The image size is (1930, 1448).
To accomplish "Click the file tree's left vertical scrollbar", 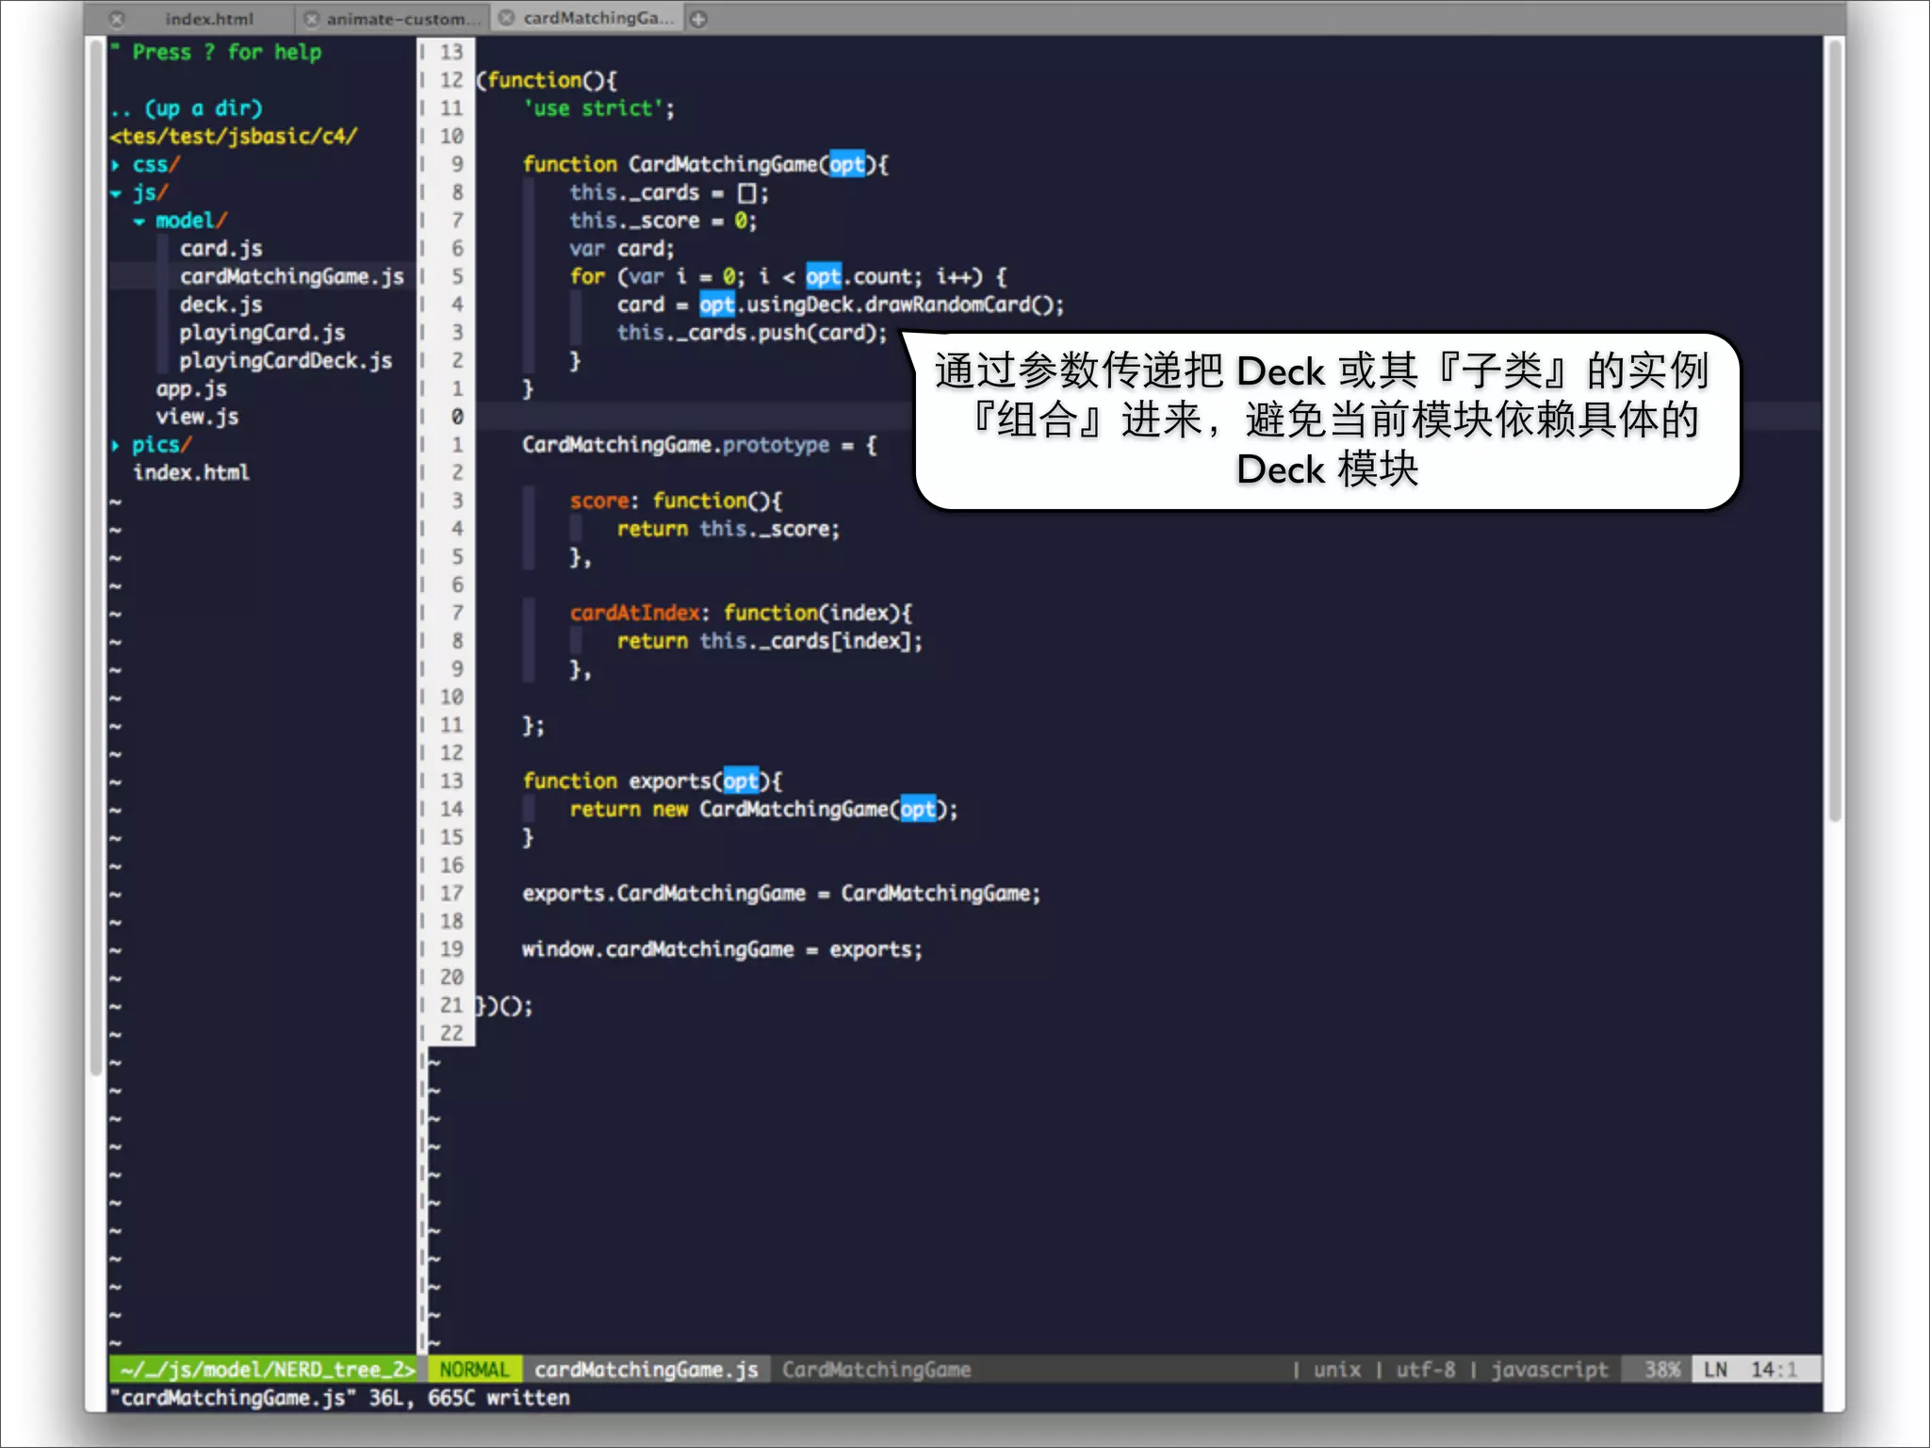I will click(95, 556).
